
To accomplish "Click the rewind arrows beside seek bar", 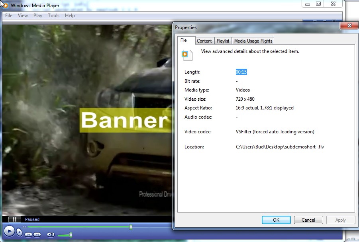I will tap(24, 227).
